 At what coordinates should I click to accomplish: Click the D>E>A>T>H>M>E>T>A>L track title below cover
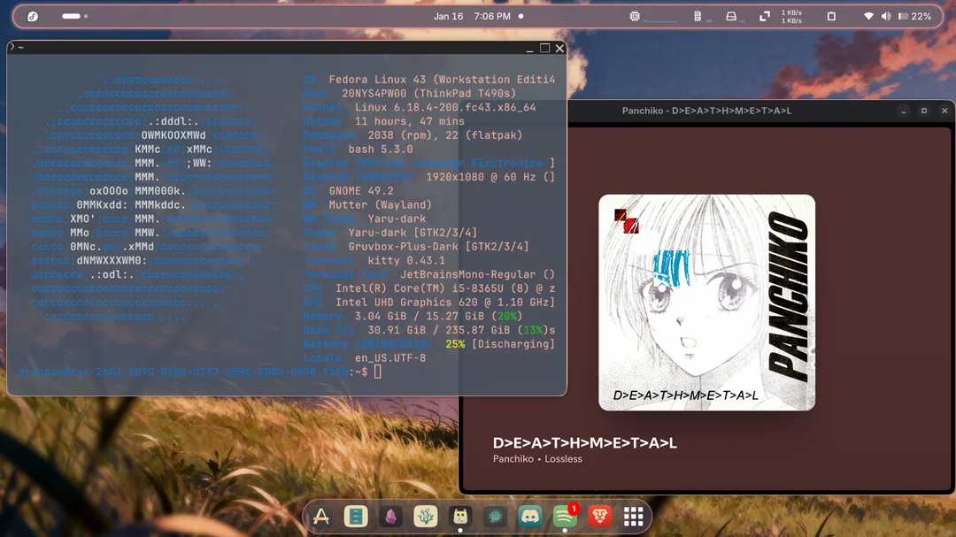pyautogui.click(x=585, y=443)
